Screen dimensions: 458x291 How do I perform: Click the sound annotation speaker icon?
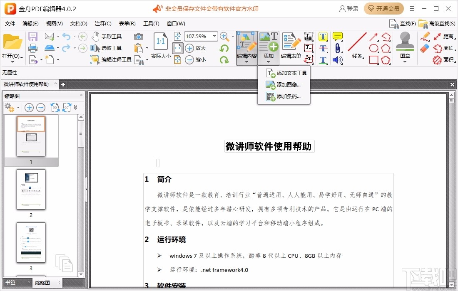click(337, 60)
